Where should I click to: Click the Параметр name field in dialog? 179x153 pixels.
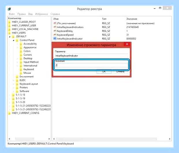[92, 56]
